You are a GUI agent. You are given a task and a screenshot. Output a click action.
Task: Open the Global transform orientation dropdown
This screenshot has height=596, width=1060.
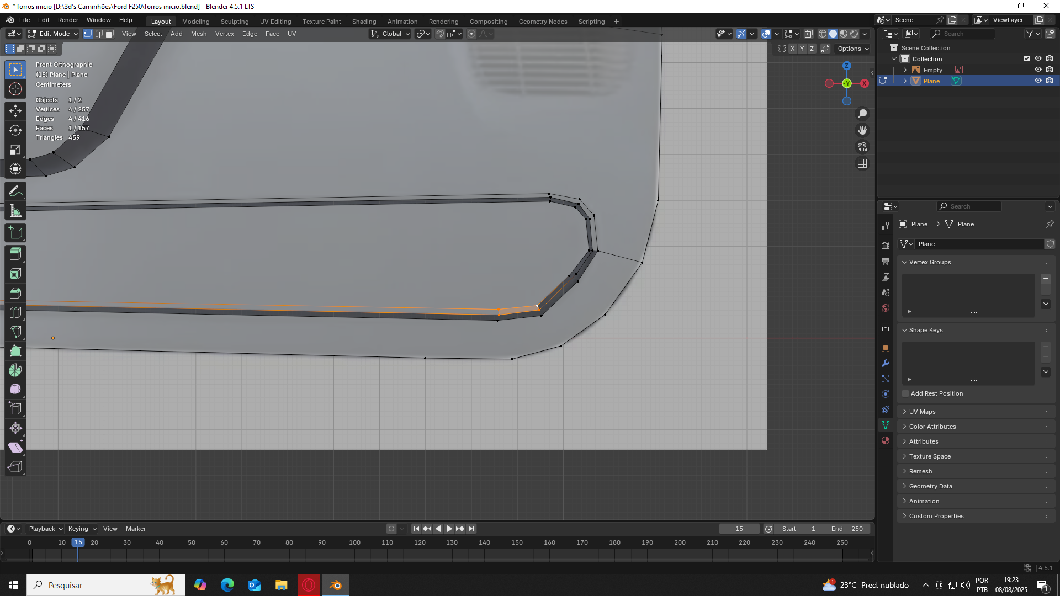[391, 34]
